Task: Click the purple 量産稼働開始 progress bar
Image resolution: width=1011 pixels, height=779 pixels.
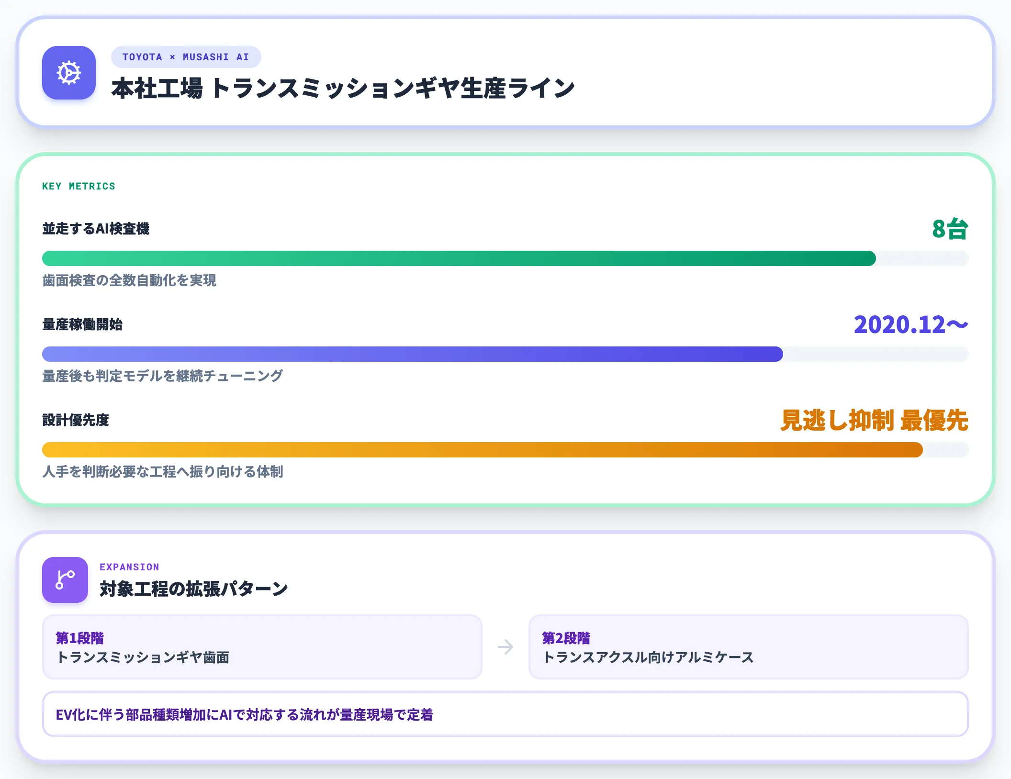Action: pos(505,354)
